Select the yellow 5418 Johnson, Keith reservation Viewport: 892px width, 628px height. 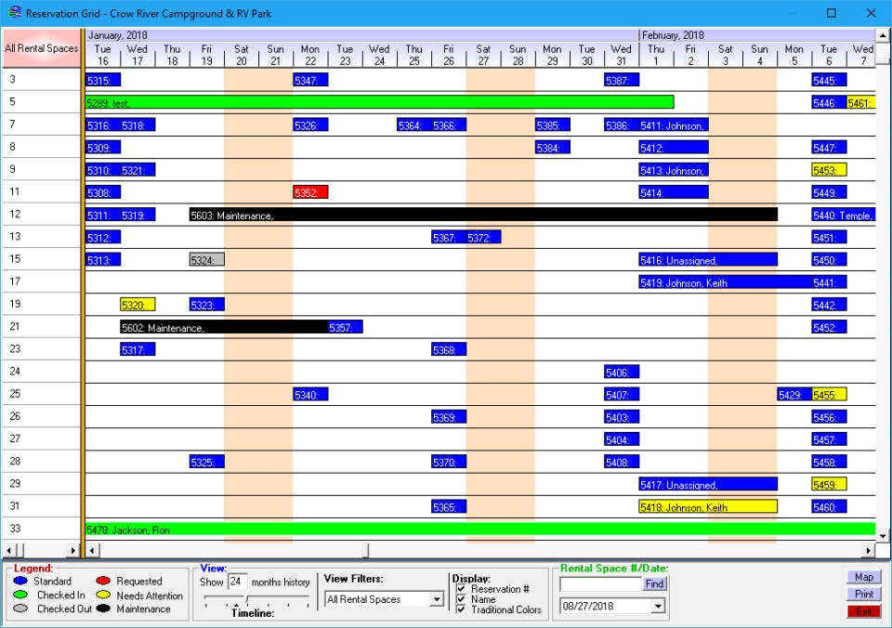(708, 506)
